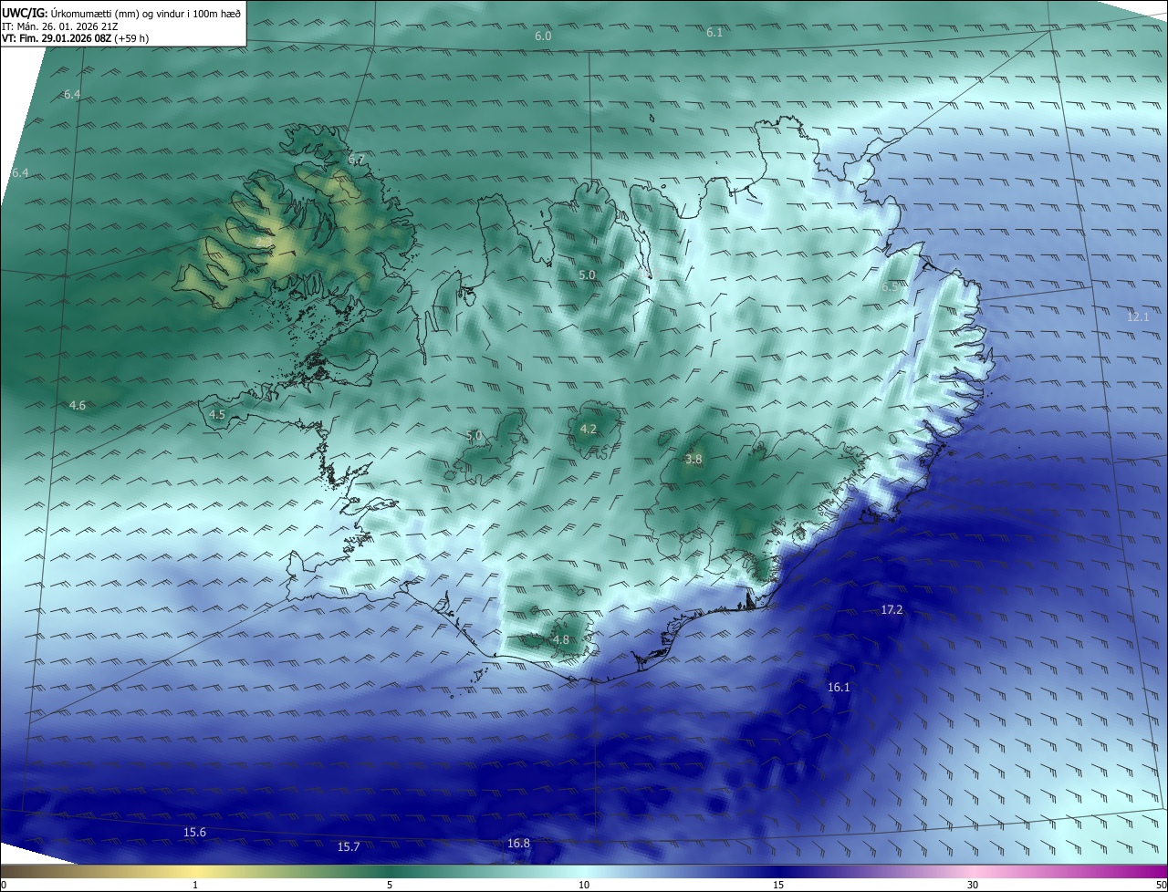Click the 15 tick on the color scale
Viewport: 1168px width, 892px height.
(777, 885)
